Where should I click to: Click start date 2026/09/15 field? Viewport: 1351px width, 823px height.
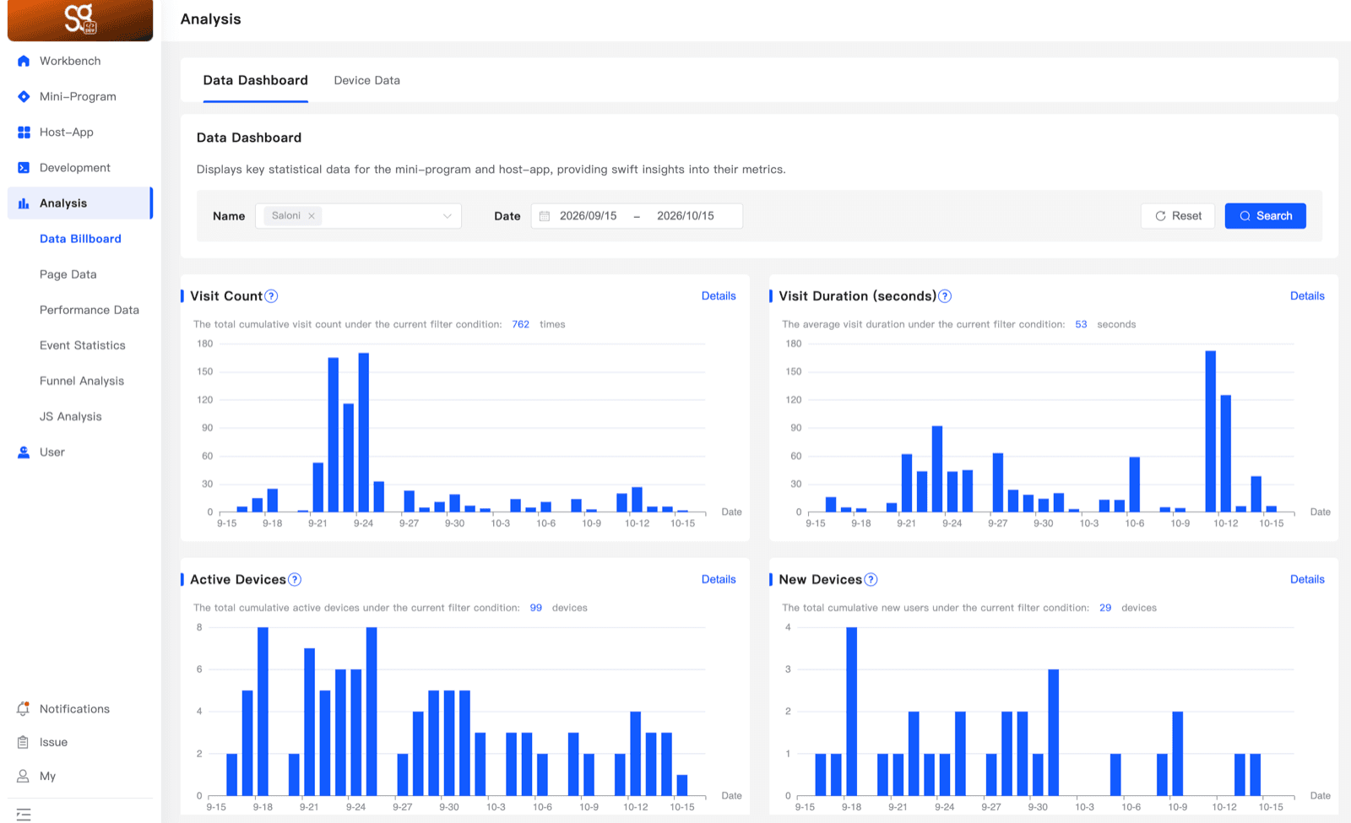[x=589, y=216]
